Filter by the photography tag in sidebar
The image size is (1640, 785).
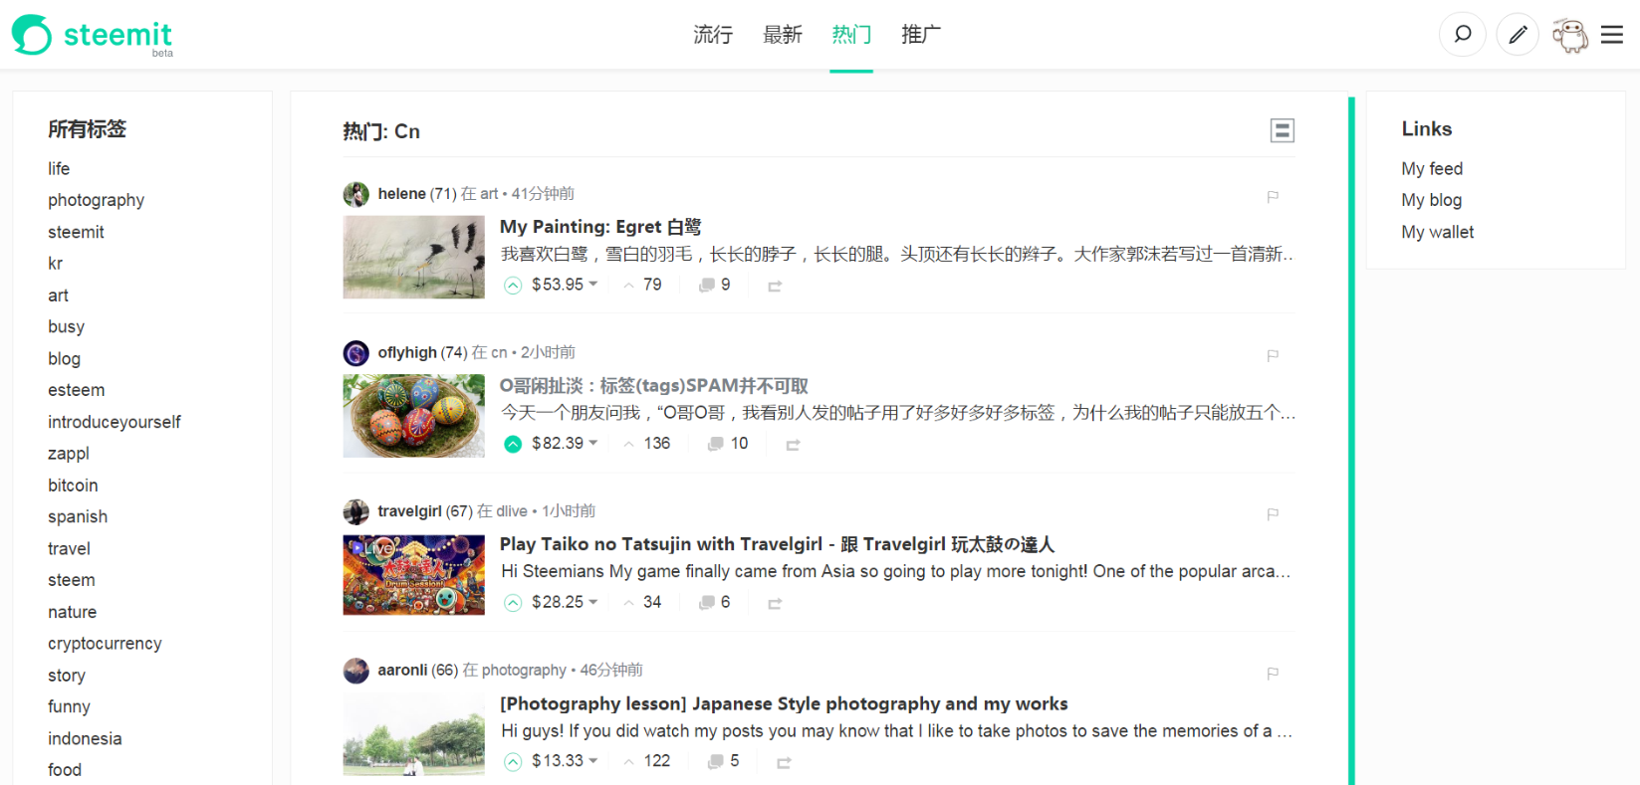tap(97, 200)
